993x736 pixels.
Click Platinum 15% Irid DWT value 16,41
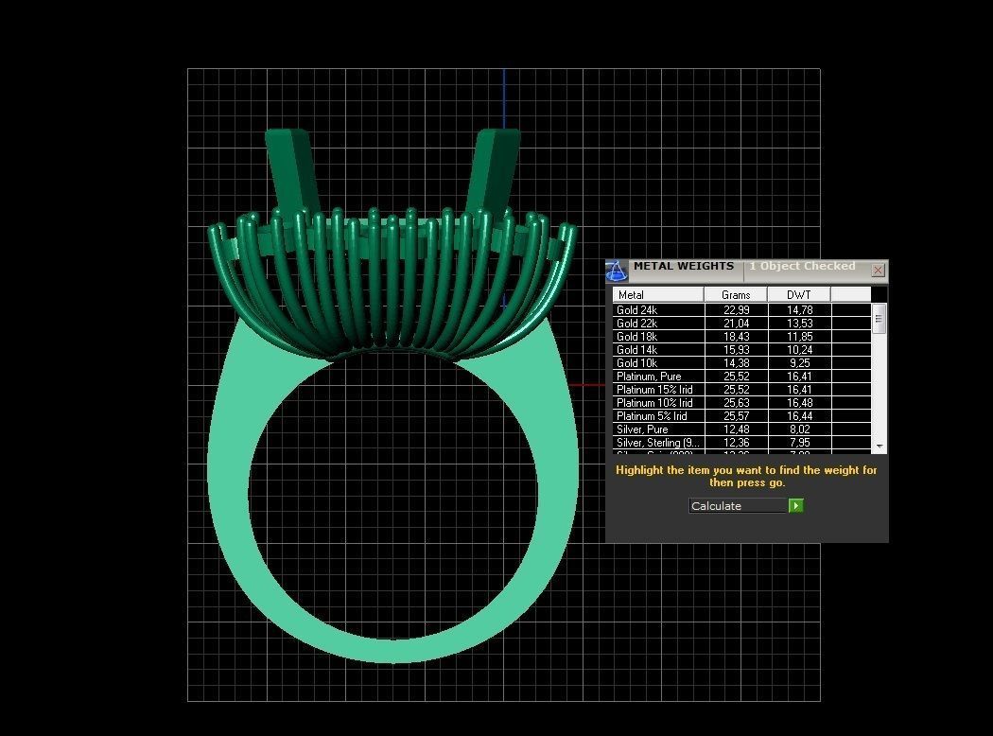pos(800,390)
